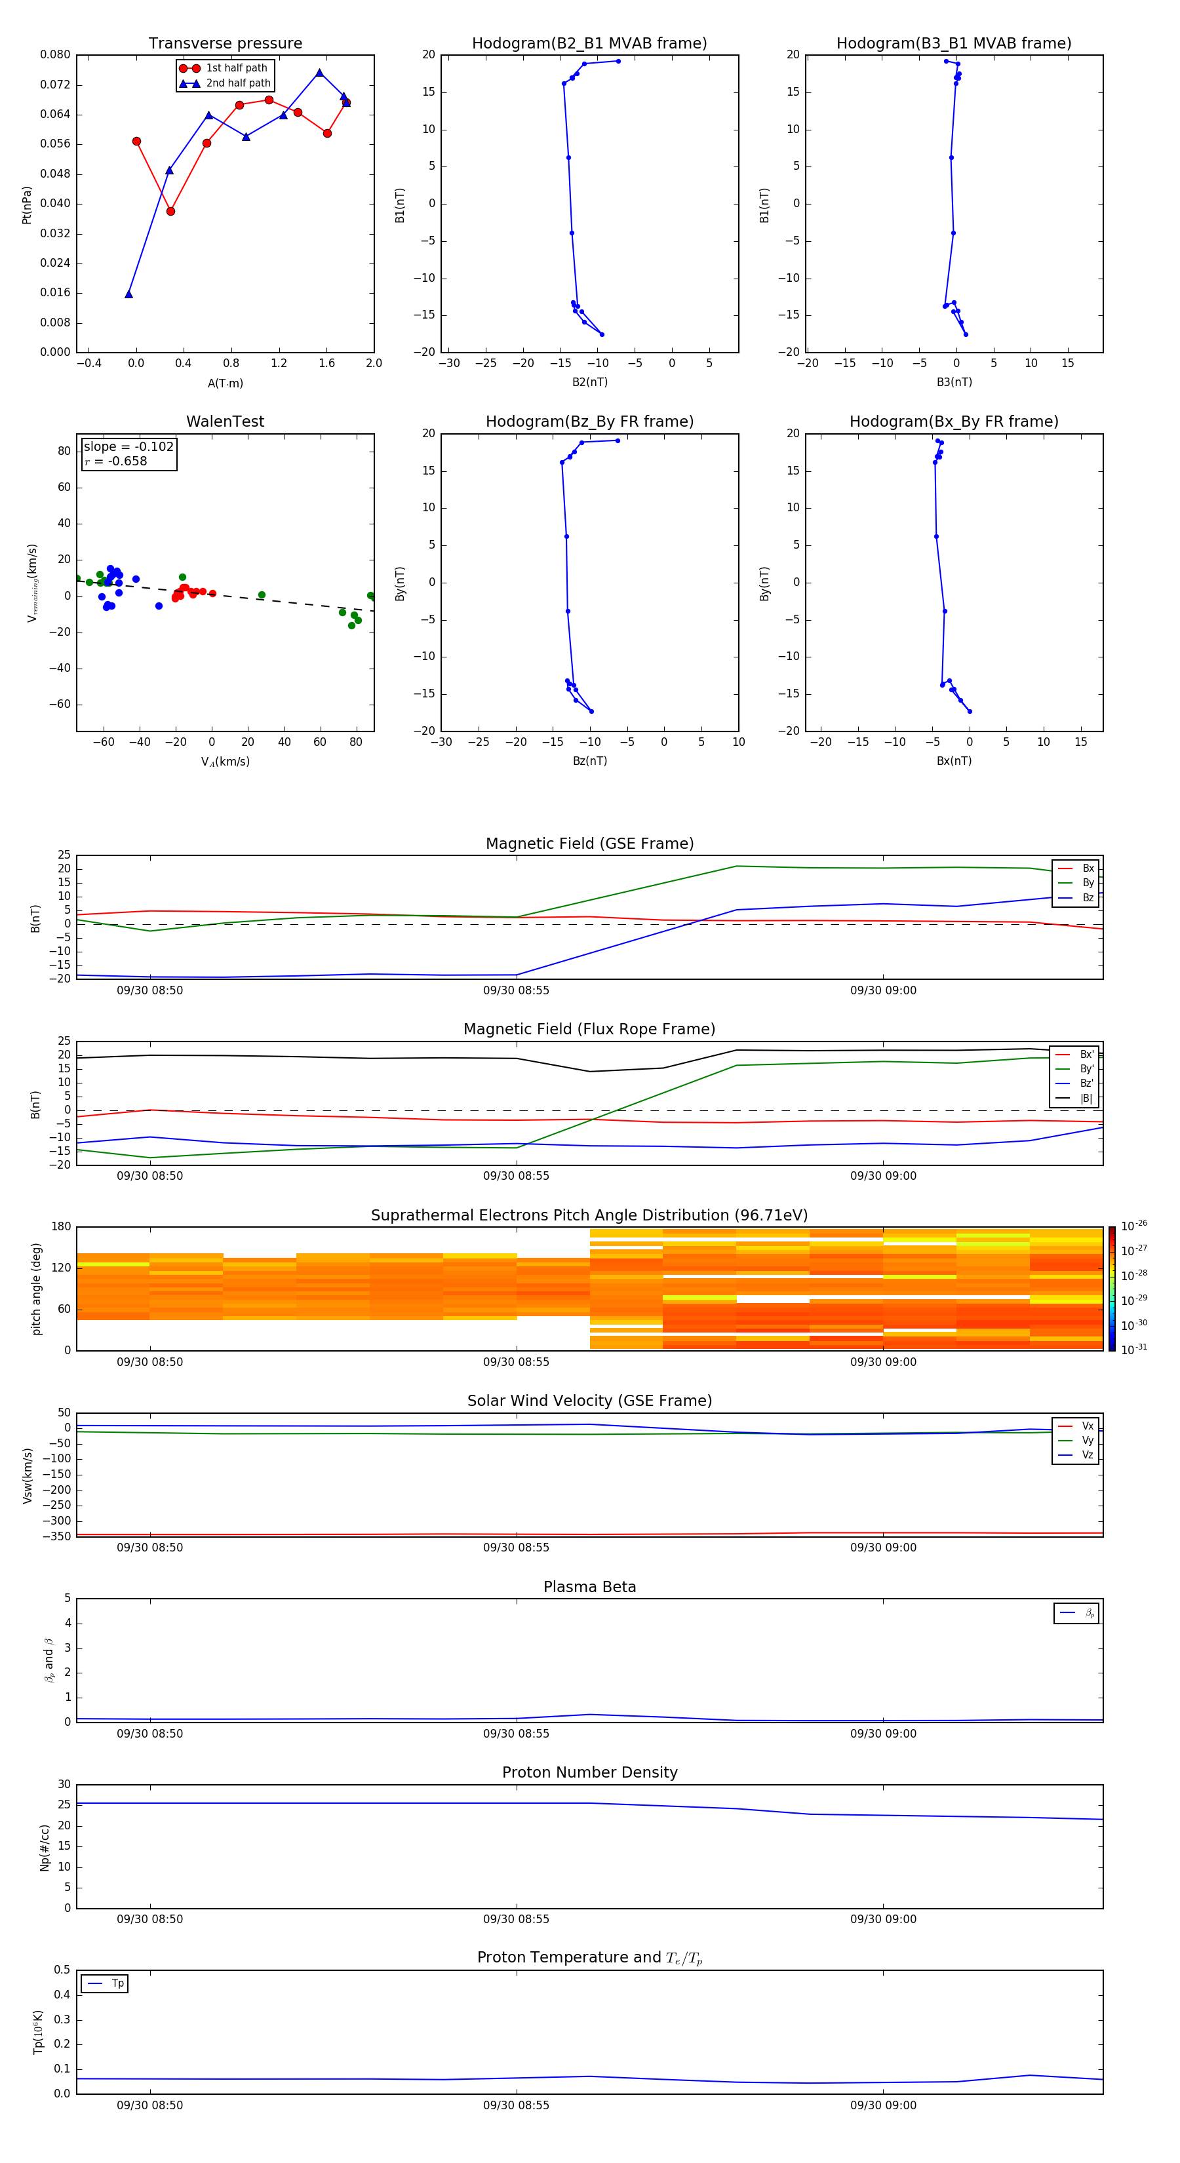
Task: Click the 'B3(nT)' x-axis label
Action: (954, 383)
